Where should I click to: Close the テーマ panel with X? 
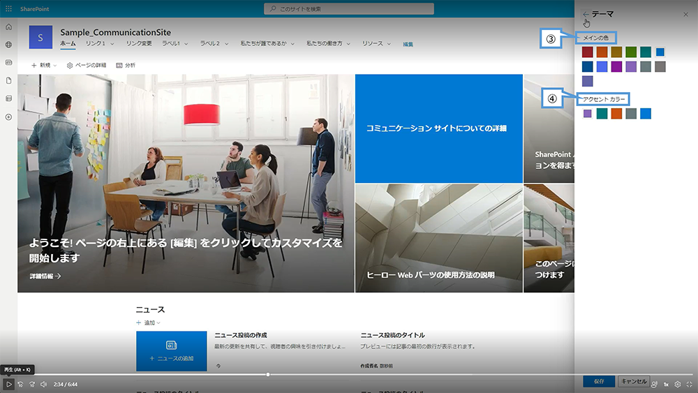pos(685,14)
